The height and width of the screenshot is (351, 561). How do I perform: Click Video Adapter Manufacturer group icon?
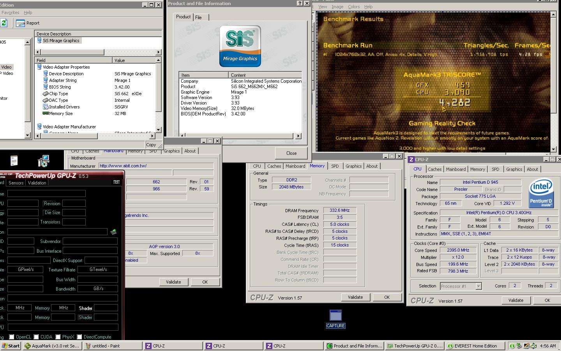click(x=39, y=127)
